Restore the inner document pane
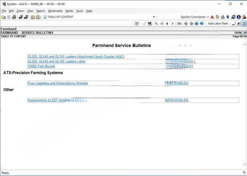247x176 pixels. (239, 23)
